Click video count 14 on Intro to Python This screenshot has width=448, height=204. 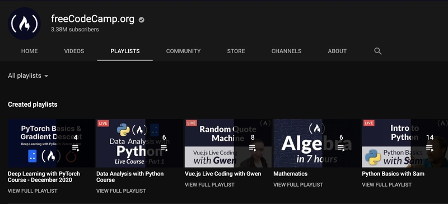[430, 137]
